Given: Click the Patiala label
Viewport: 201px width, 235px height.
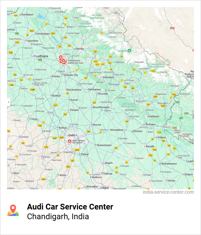Looking at the screenshot, I should [x=56, y=76].
